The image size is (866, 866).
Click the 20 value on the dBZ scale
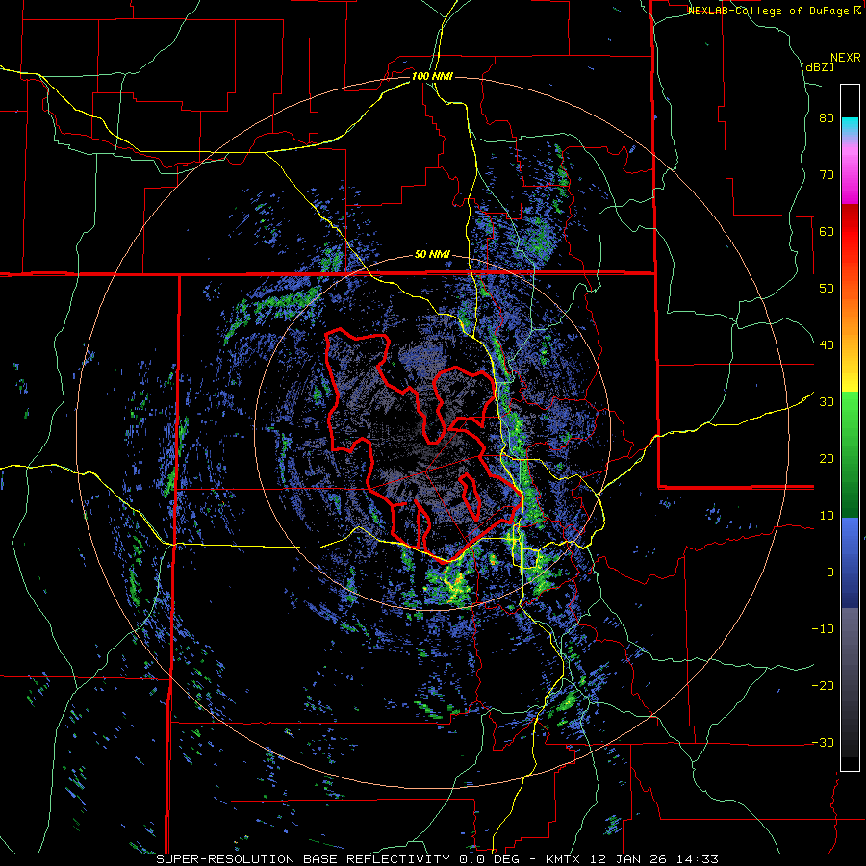click(827, 458)
